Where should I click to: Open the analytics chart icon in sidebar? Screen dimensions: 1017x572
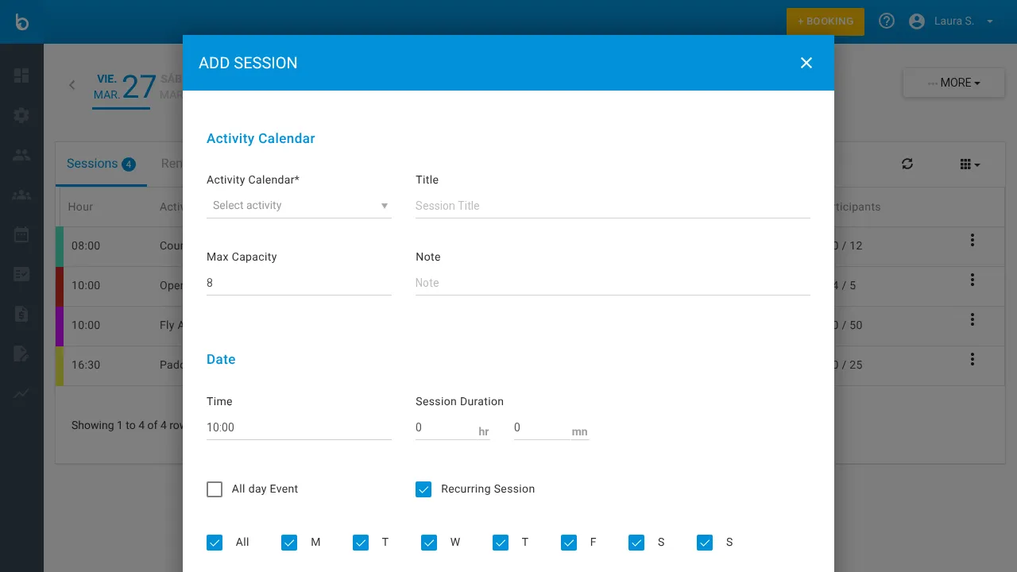21,393
